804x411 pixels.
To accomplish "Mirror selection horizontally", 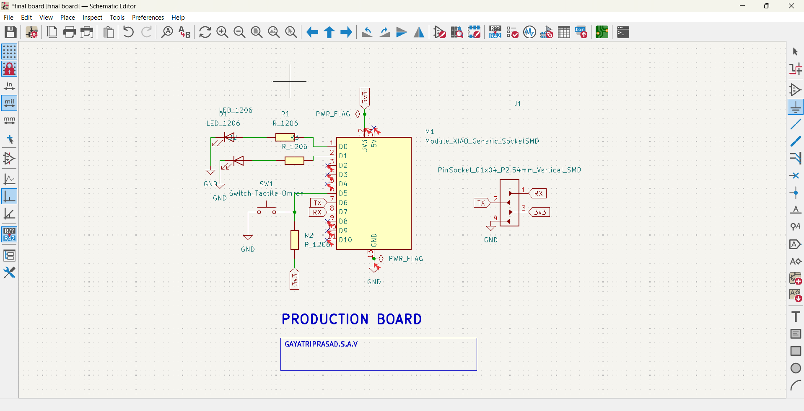I will point(419,32).
